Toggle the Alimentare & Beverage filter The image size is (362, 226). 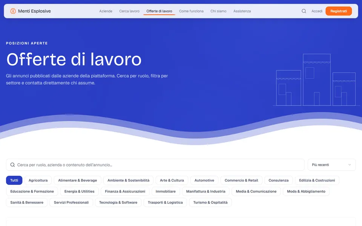[78, 180]
